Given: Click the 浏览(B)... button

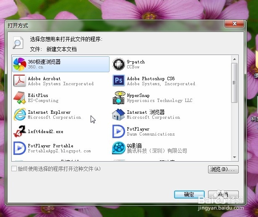Looking at the screenshot, I should click(x=223, y=169).
